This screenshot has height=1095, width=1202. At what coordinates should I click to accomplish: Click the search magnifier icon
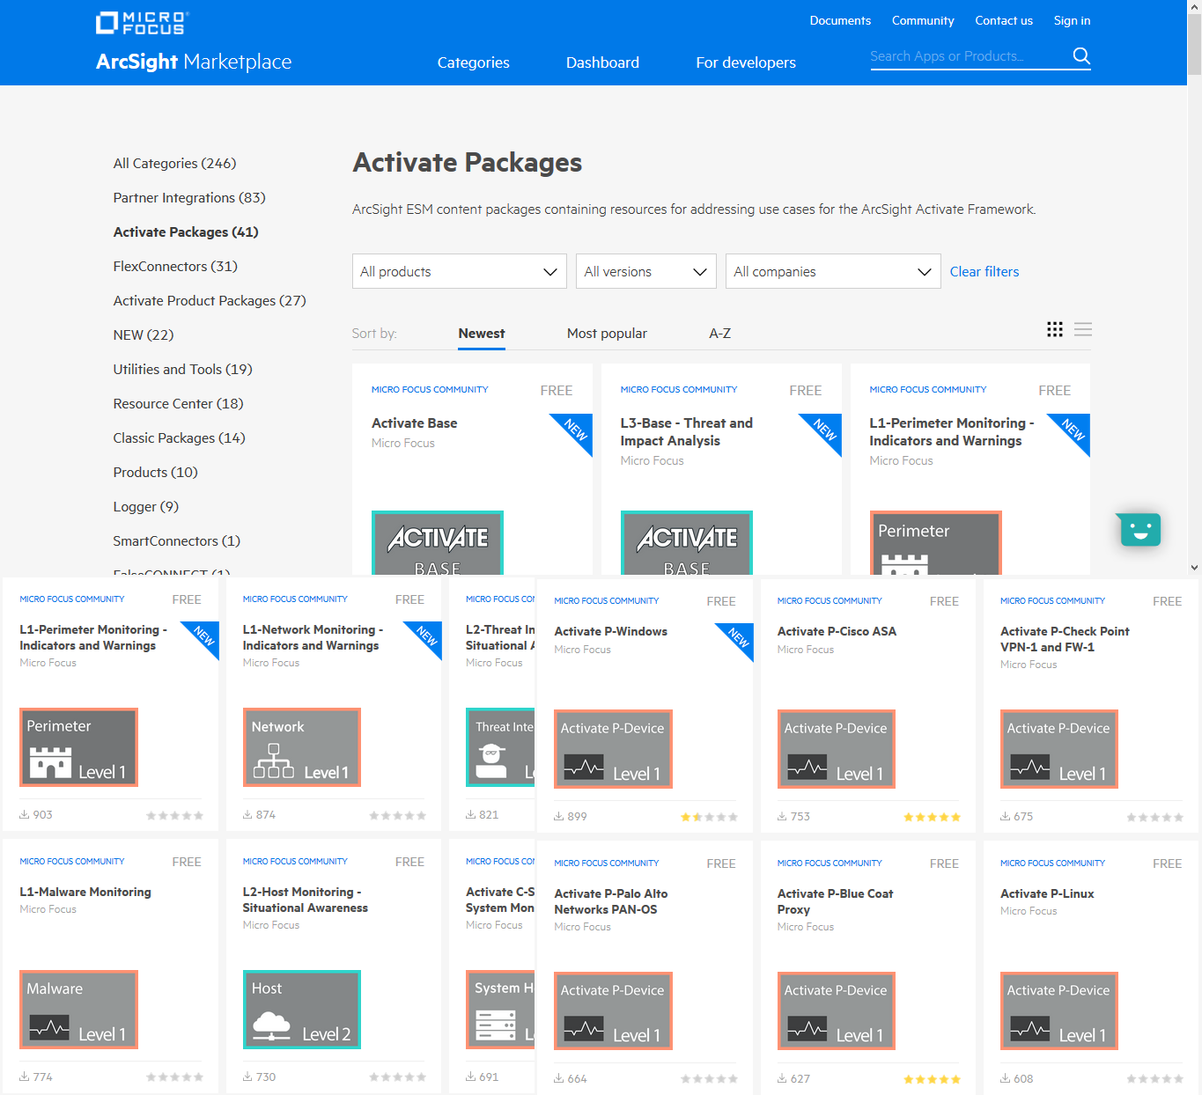tap(1081, 56)
